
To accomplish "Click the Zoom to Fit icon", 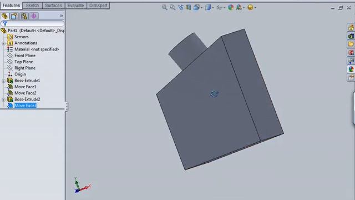I will tap(165, 7).
